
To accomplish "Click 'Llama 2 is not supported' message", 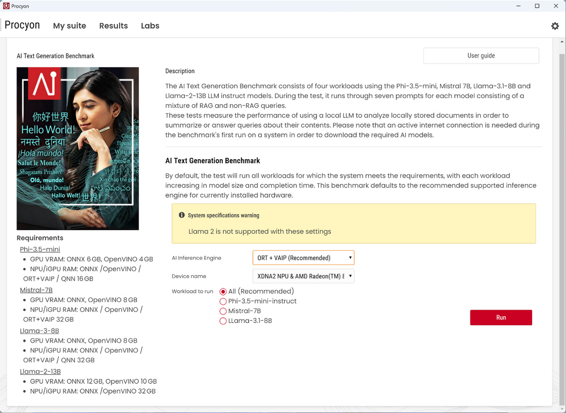I will (x=260, y=231).
